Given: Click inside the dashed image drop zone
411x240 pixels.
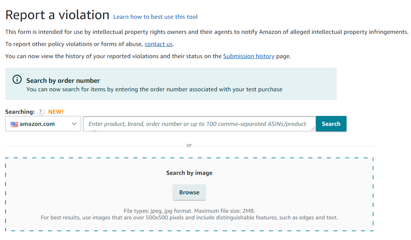Looking at the screenshot, I should (189, 194).
